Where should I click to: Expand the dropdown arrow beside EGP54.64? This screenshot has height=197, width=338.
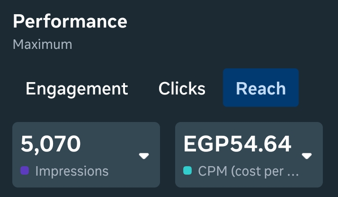click(307, 156)
